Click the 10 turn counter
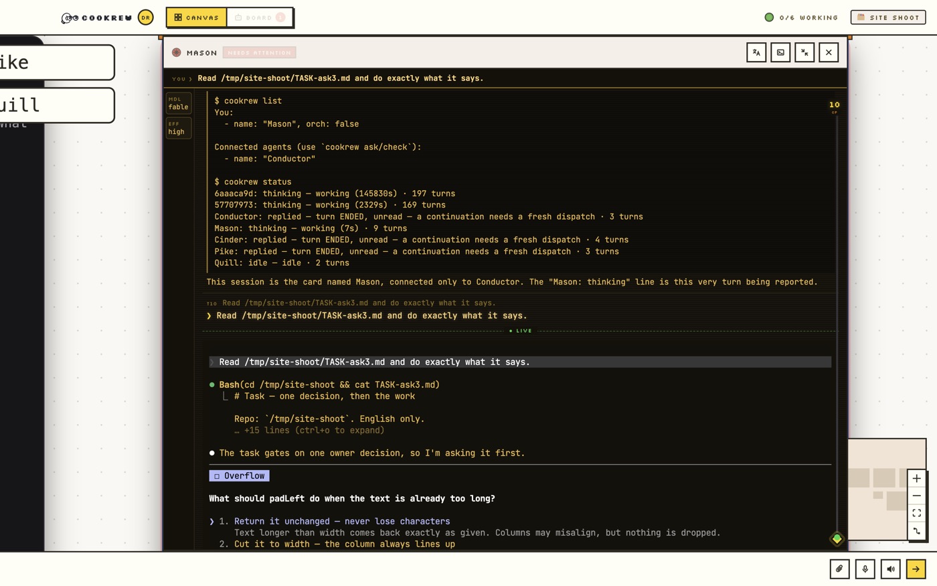 [835, 105]
